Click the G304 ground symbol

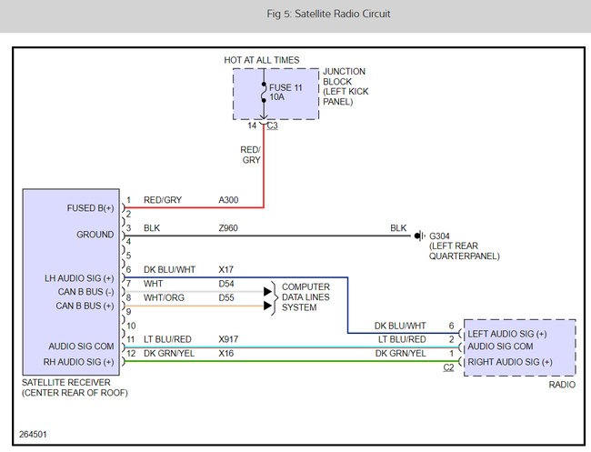click(419, 236)
